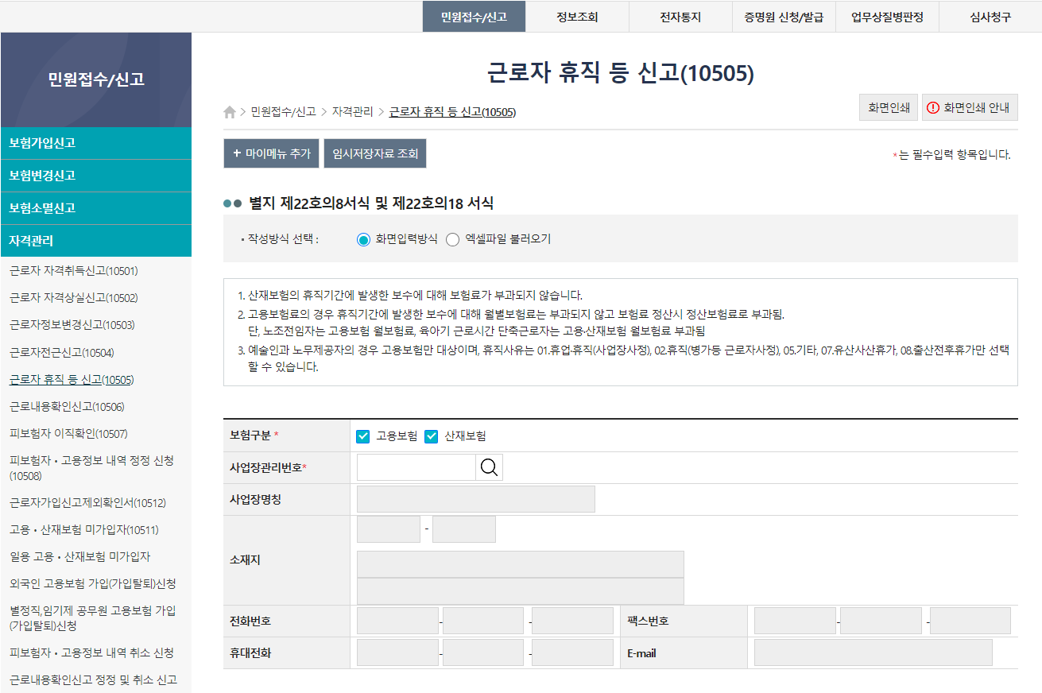Image resolution: width=1042 pixels, height=693 pixels.
Task: Click the home icon in breadcrumb
Action: [230, 112]
